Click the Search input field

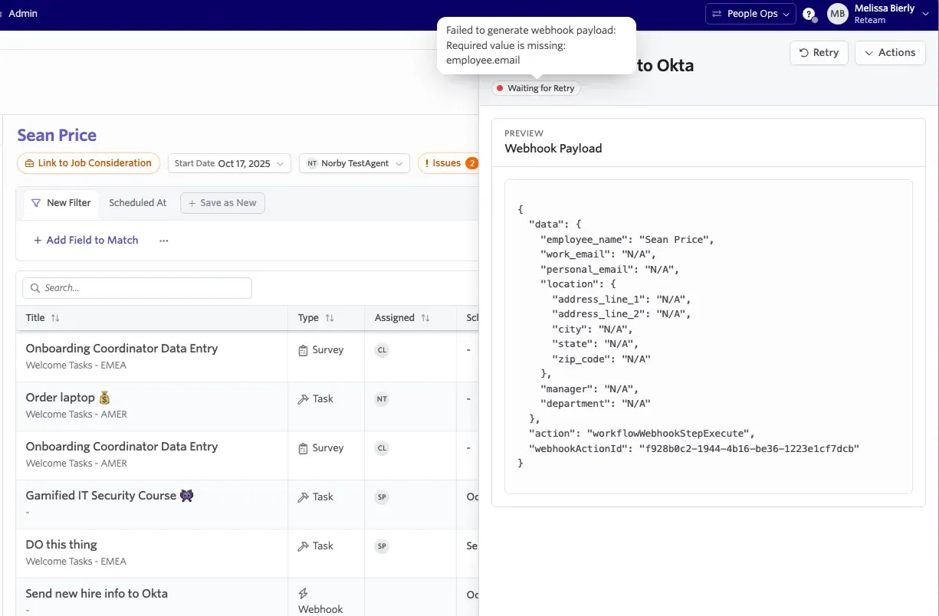(x=137, y=288)
